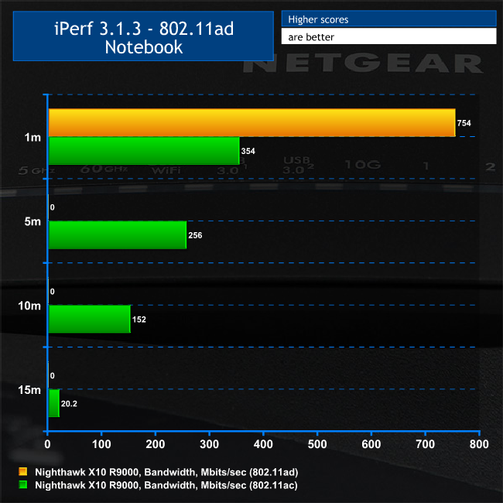Click the 5m y-axis label
The image size is (503, 503).
tap(33, 221)
